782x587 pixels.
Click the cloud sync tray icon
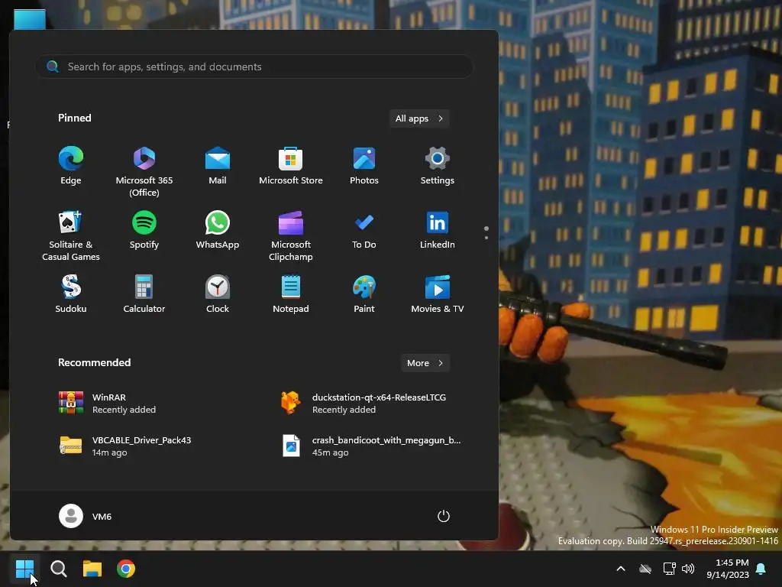(x=645, y=569)
